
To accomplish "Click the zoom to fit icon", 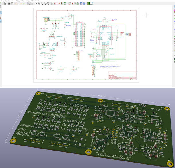I will point(45,3).
